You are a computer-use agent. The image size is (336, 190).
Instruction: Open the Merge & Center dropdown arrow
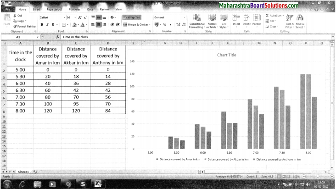click(150, 25)
